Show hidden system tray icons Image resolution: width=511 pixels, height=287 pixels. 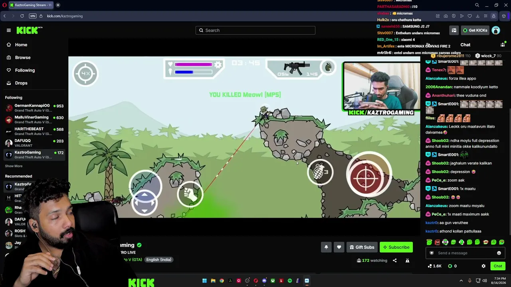point(461,281)
